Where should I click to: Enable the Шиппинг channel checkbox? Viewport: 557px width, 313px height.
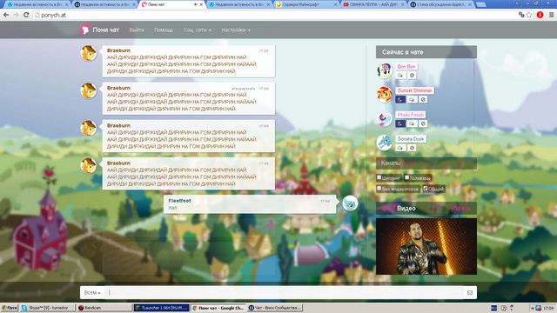[379, 177]
